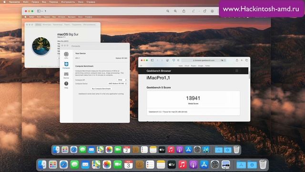Viewport: 305px width, 172px height.
Task: Open the Переход menu
Action: point(53,2)
